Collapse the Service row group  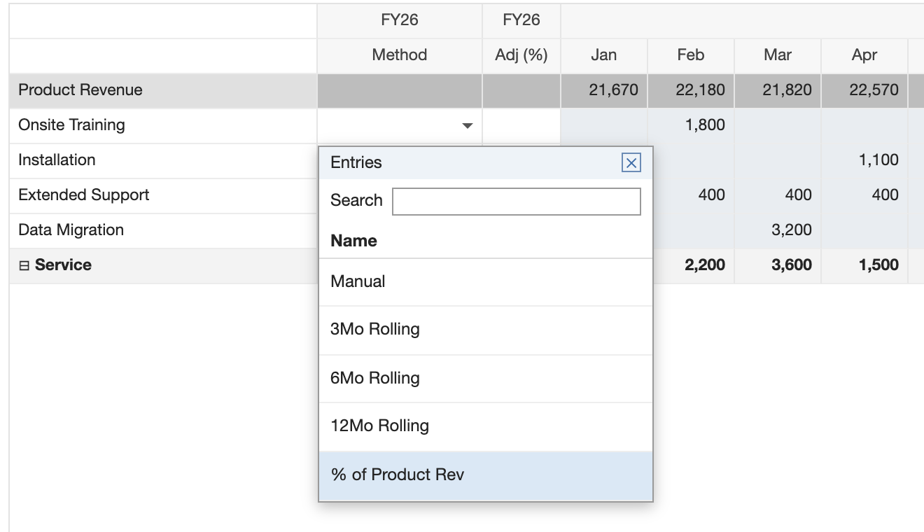pos(24,265)
